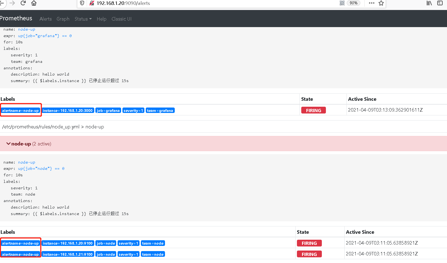Bookmark the page via star icon
447x263 pixels.
click(381, 4)
